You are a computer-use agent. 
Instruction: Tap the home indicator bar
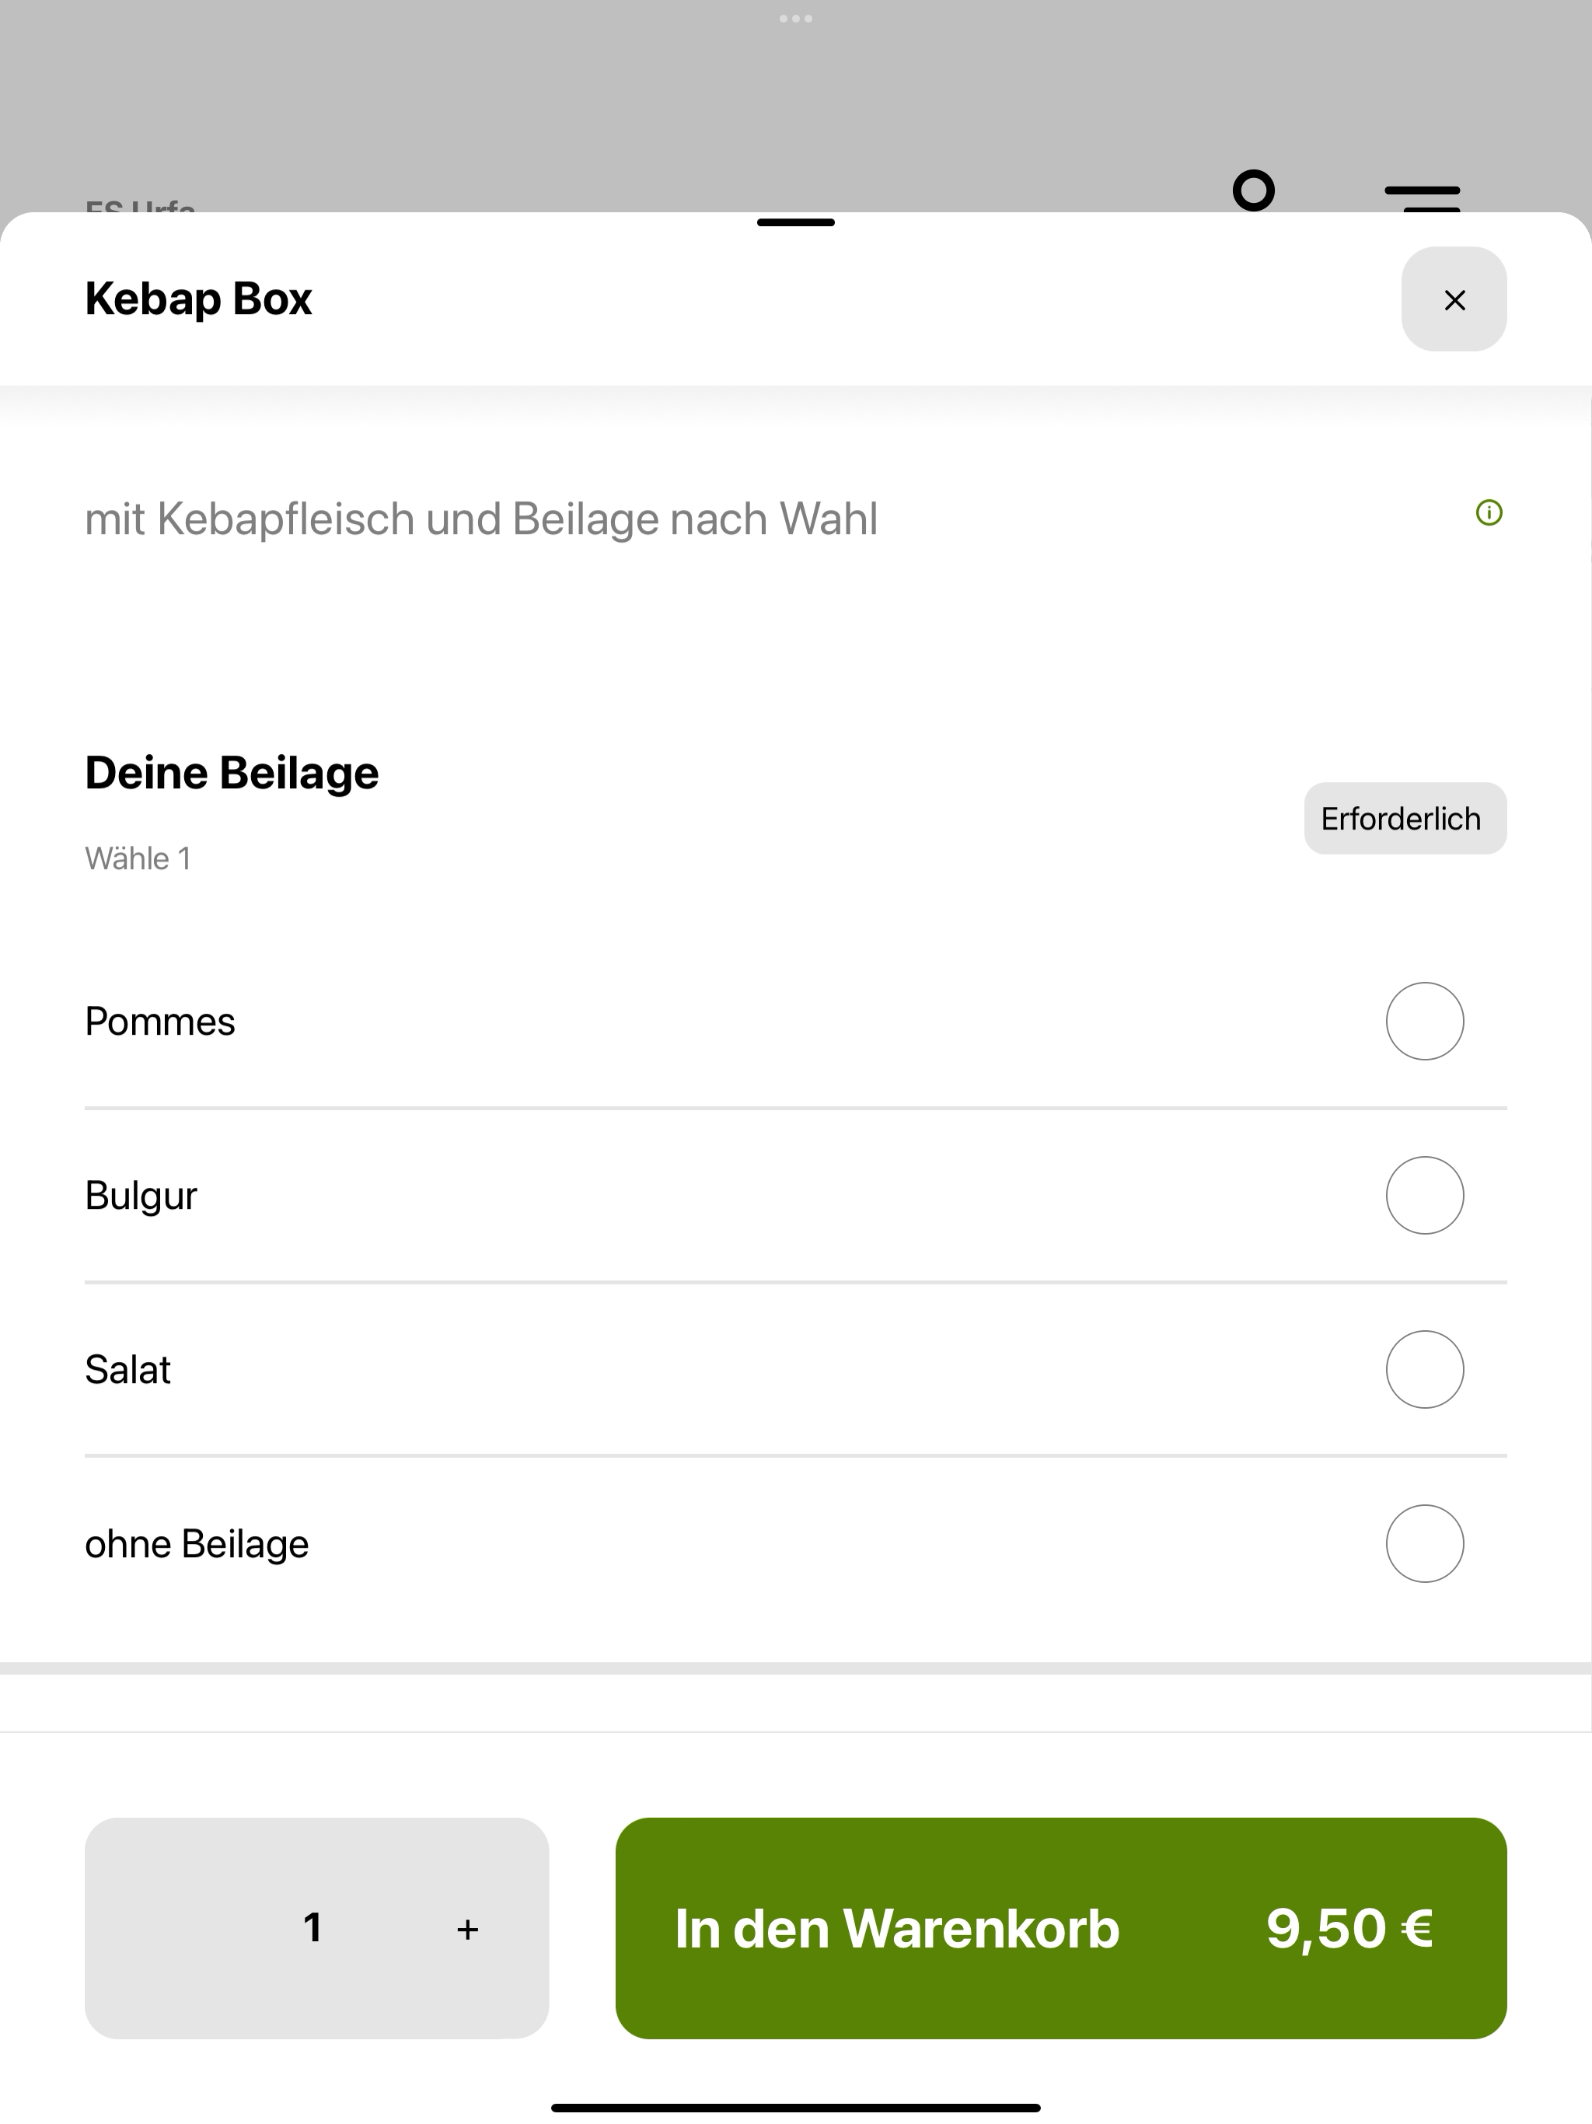[x=796, y=2108]
